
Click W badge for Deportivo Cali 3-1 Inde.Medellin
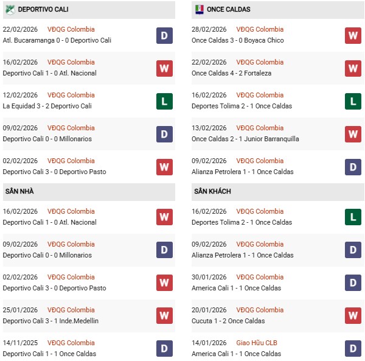point(164,315)
